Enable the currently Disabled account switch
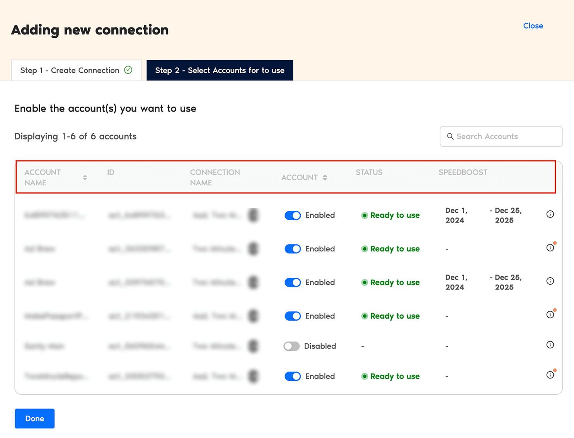574x438 pixels. click(x=291, y=346)
